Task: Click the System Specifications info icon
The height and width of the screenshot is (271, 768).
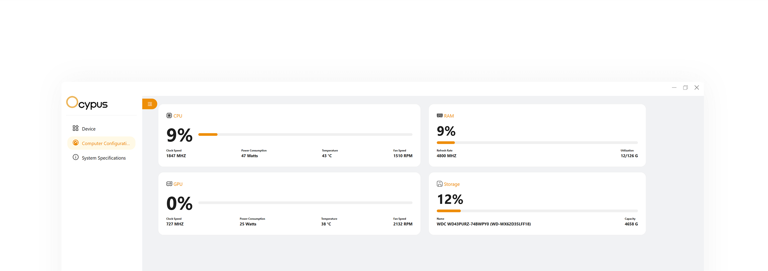Action: click(x=75, y=157)
